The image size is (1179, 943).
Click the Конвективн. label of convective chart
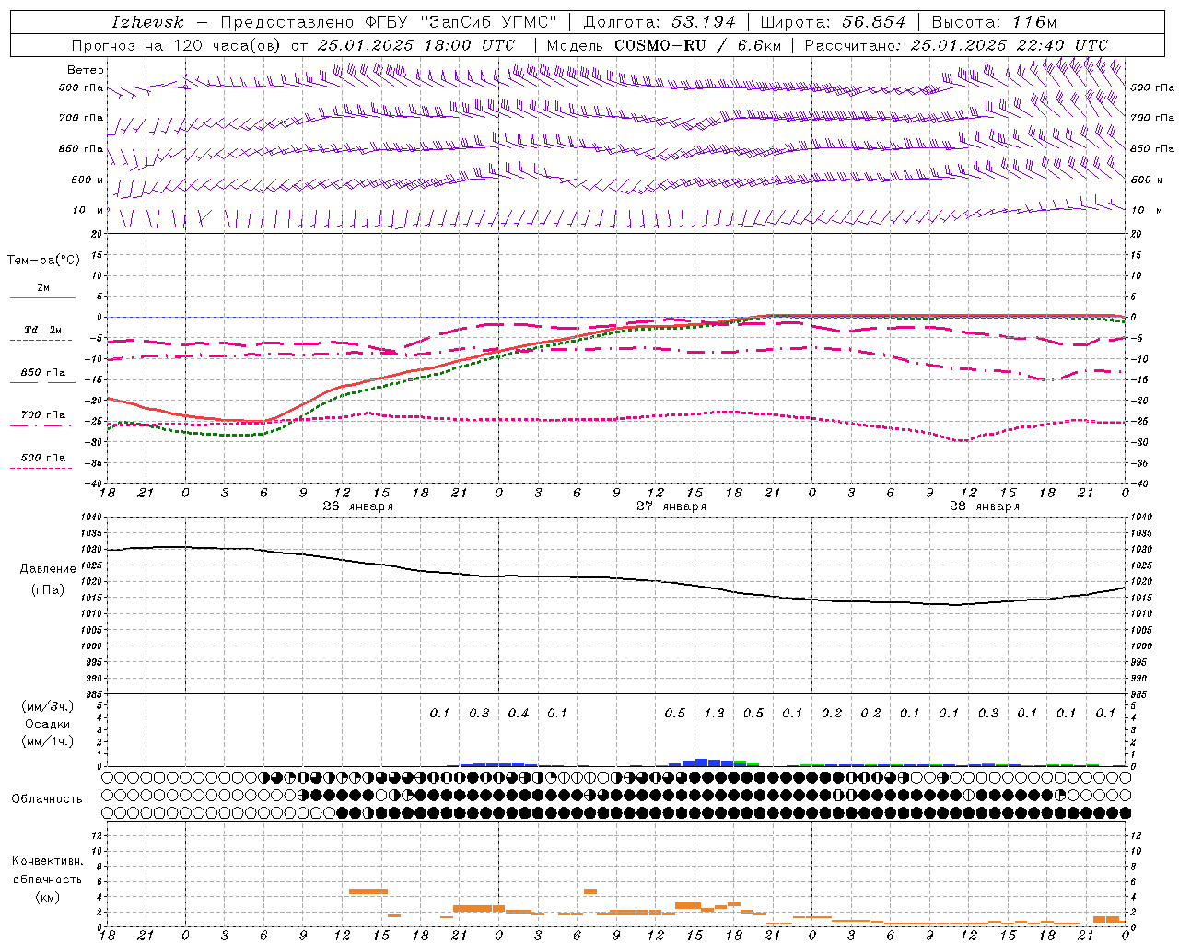point(47,861)
